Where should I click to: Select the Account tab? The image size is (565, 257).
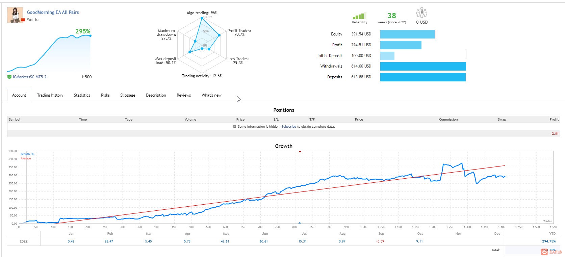tap(19, 95)
